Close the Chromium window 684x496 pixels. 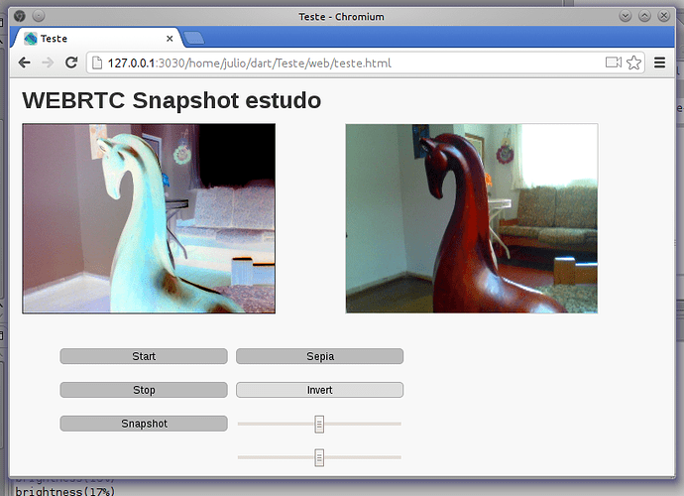click(x=664, y=16)
